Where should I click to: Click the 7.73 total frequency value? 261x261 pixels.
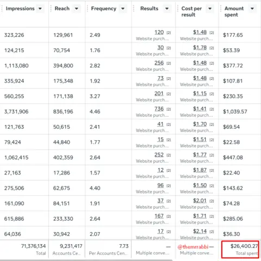pos(124,246)
